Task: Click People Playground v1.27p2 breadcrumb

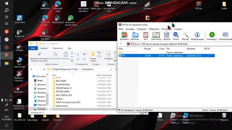Action: pyautogui.click(x=65, y=69)
